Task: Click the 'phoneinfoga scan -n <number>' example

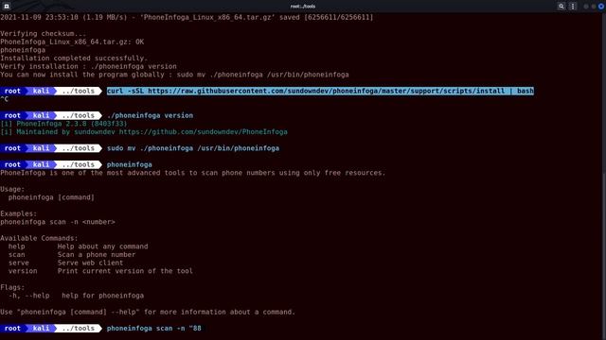Action: click(x=58, y=222)
